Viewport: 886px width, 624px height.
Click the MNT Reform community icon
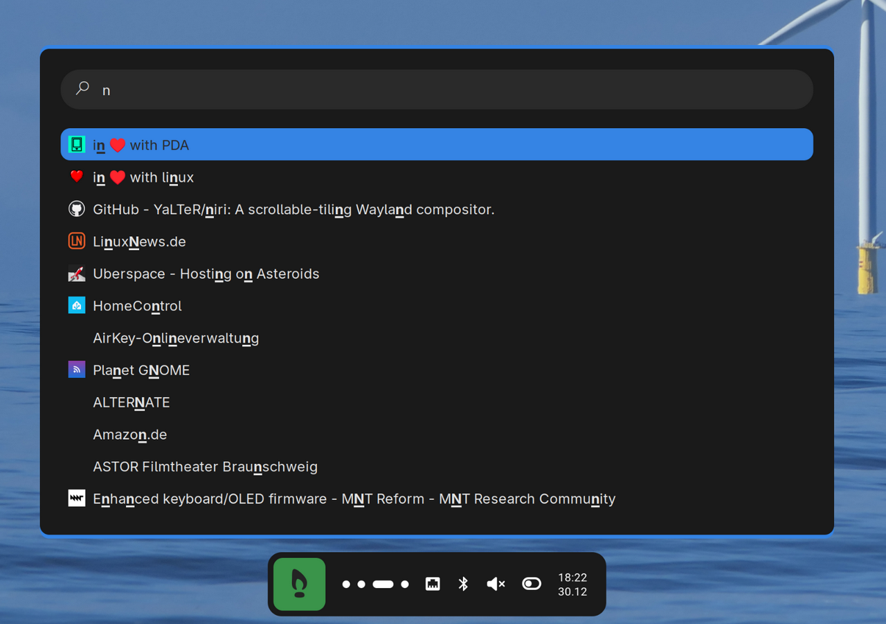click(x=77, y=499)
